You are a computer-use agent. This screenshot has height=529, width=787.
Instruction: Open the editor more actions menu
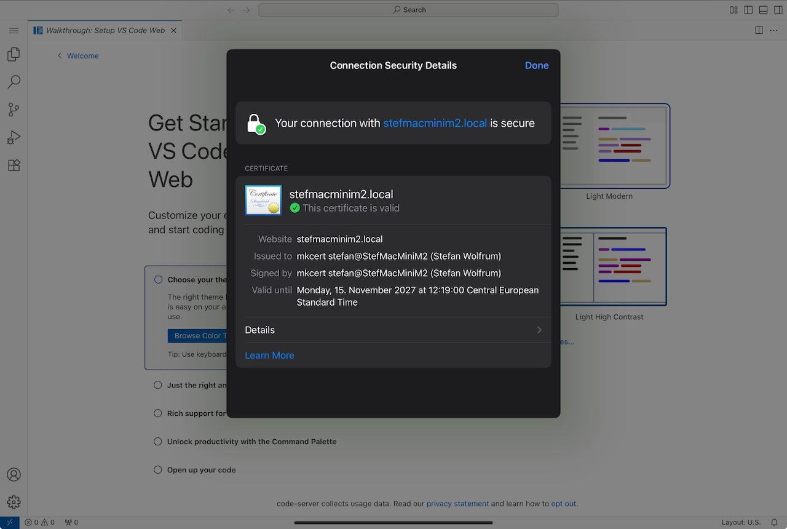click(774, 30)
